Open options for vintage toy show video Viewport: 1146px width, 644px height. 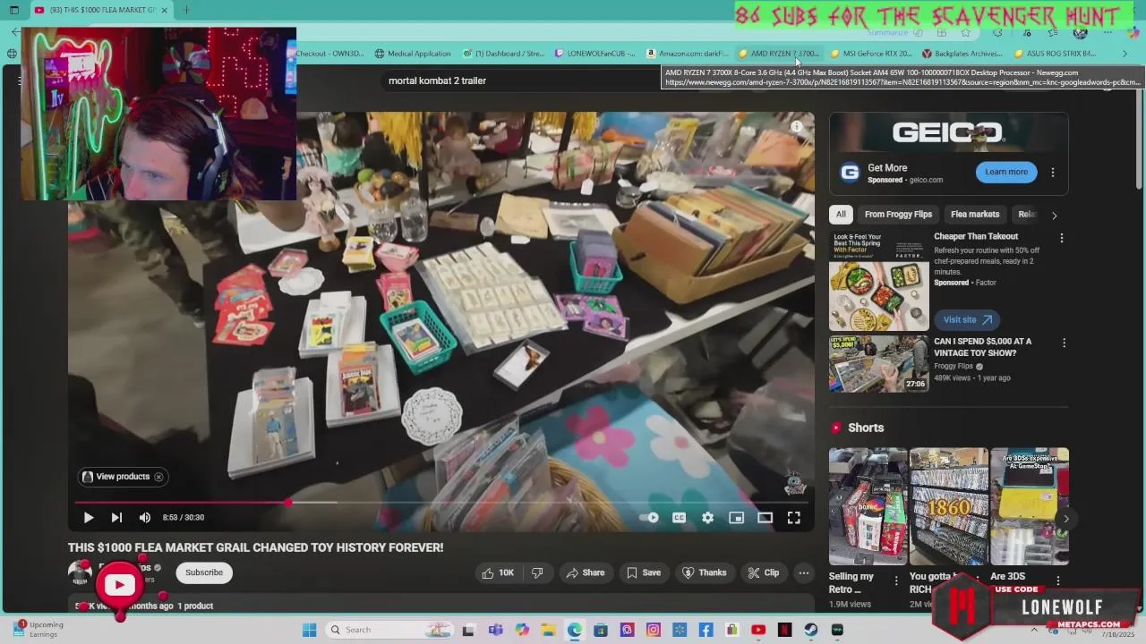tap(1064, 343)
